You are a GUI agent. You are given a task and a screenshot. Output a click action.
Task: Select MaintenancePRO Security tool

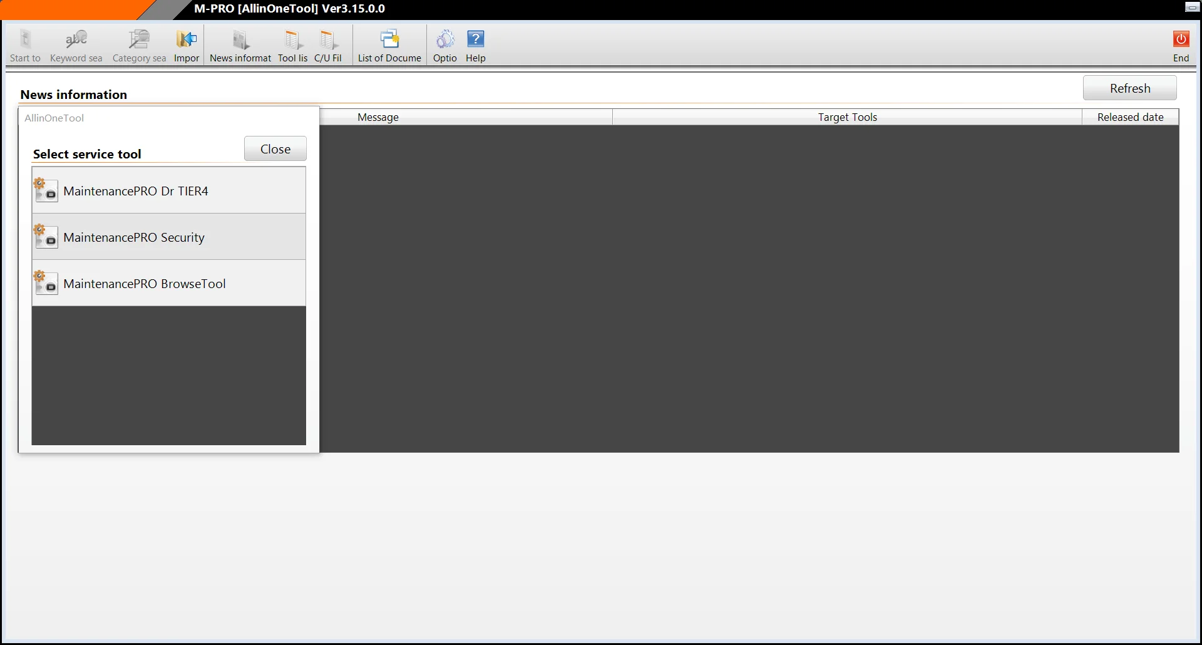(169, 237)
